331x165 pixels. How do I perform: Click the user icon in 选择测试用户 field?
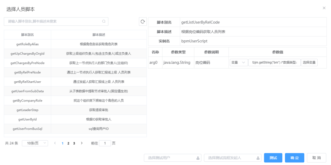tap(198, 158)
